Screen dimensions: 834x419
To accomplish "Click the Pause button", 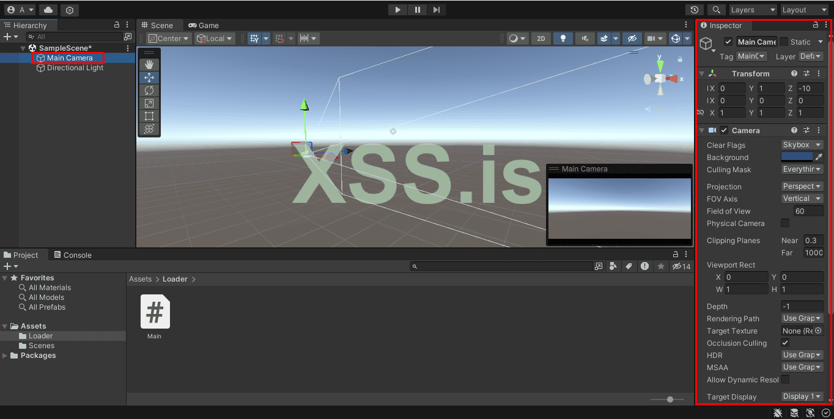I will [x=418, y=10].
